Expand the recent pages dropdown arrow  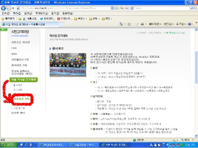13,8
